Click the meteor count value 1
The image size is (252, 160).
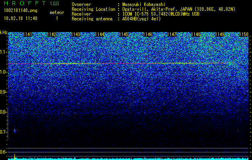coord(57,18)
